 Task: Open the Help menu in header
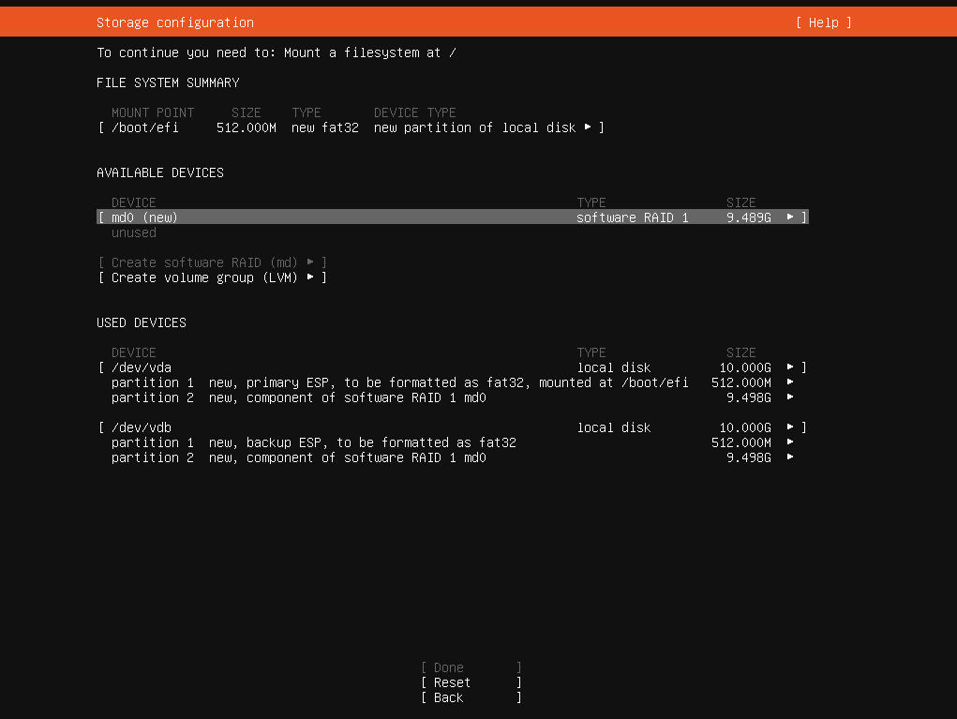[823, 22]
